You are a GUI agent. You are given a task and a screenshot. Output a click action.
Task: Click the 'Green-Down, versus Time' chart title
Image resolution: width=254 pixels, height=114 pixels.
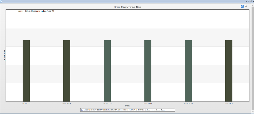click(x=128, y=7)
